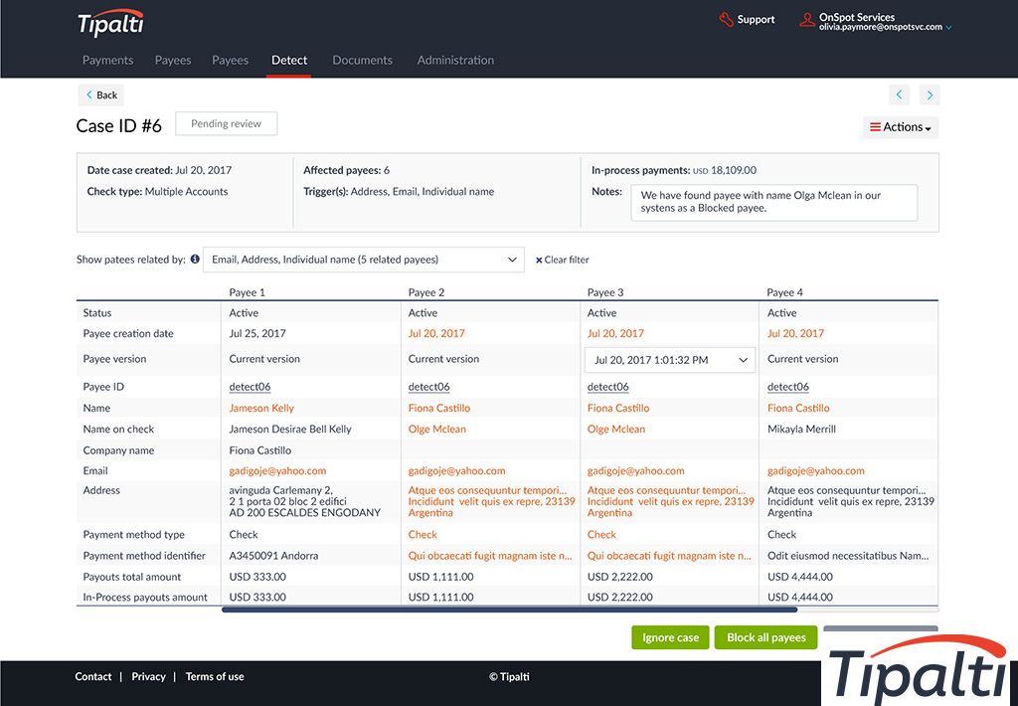Click the horizontal table scrollbar

click(509, 610)
